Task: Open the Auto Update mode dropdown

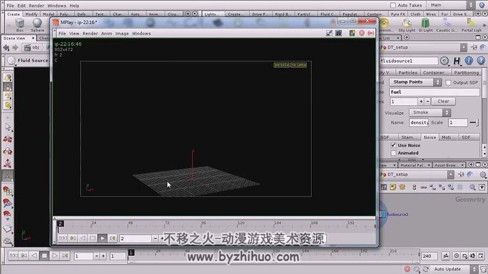Action: point(454,269)
